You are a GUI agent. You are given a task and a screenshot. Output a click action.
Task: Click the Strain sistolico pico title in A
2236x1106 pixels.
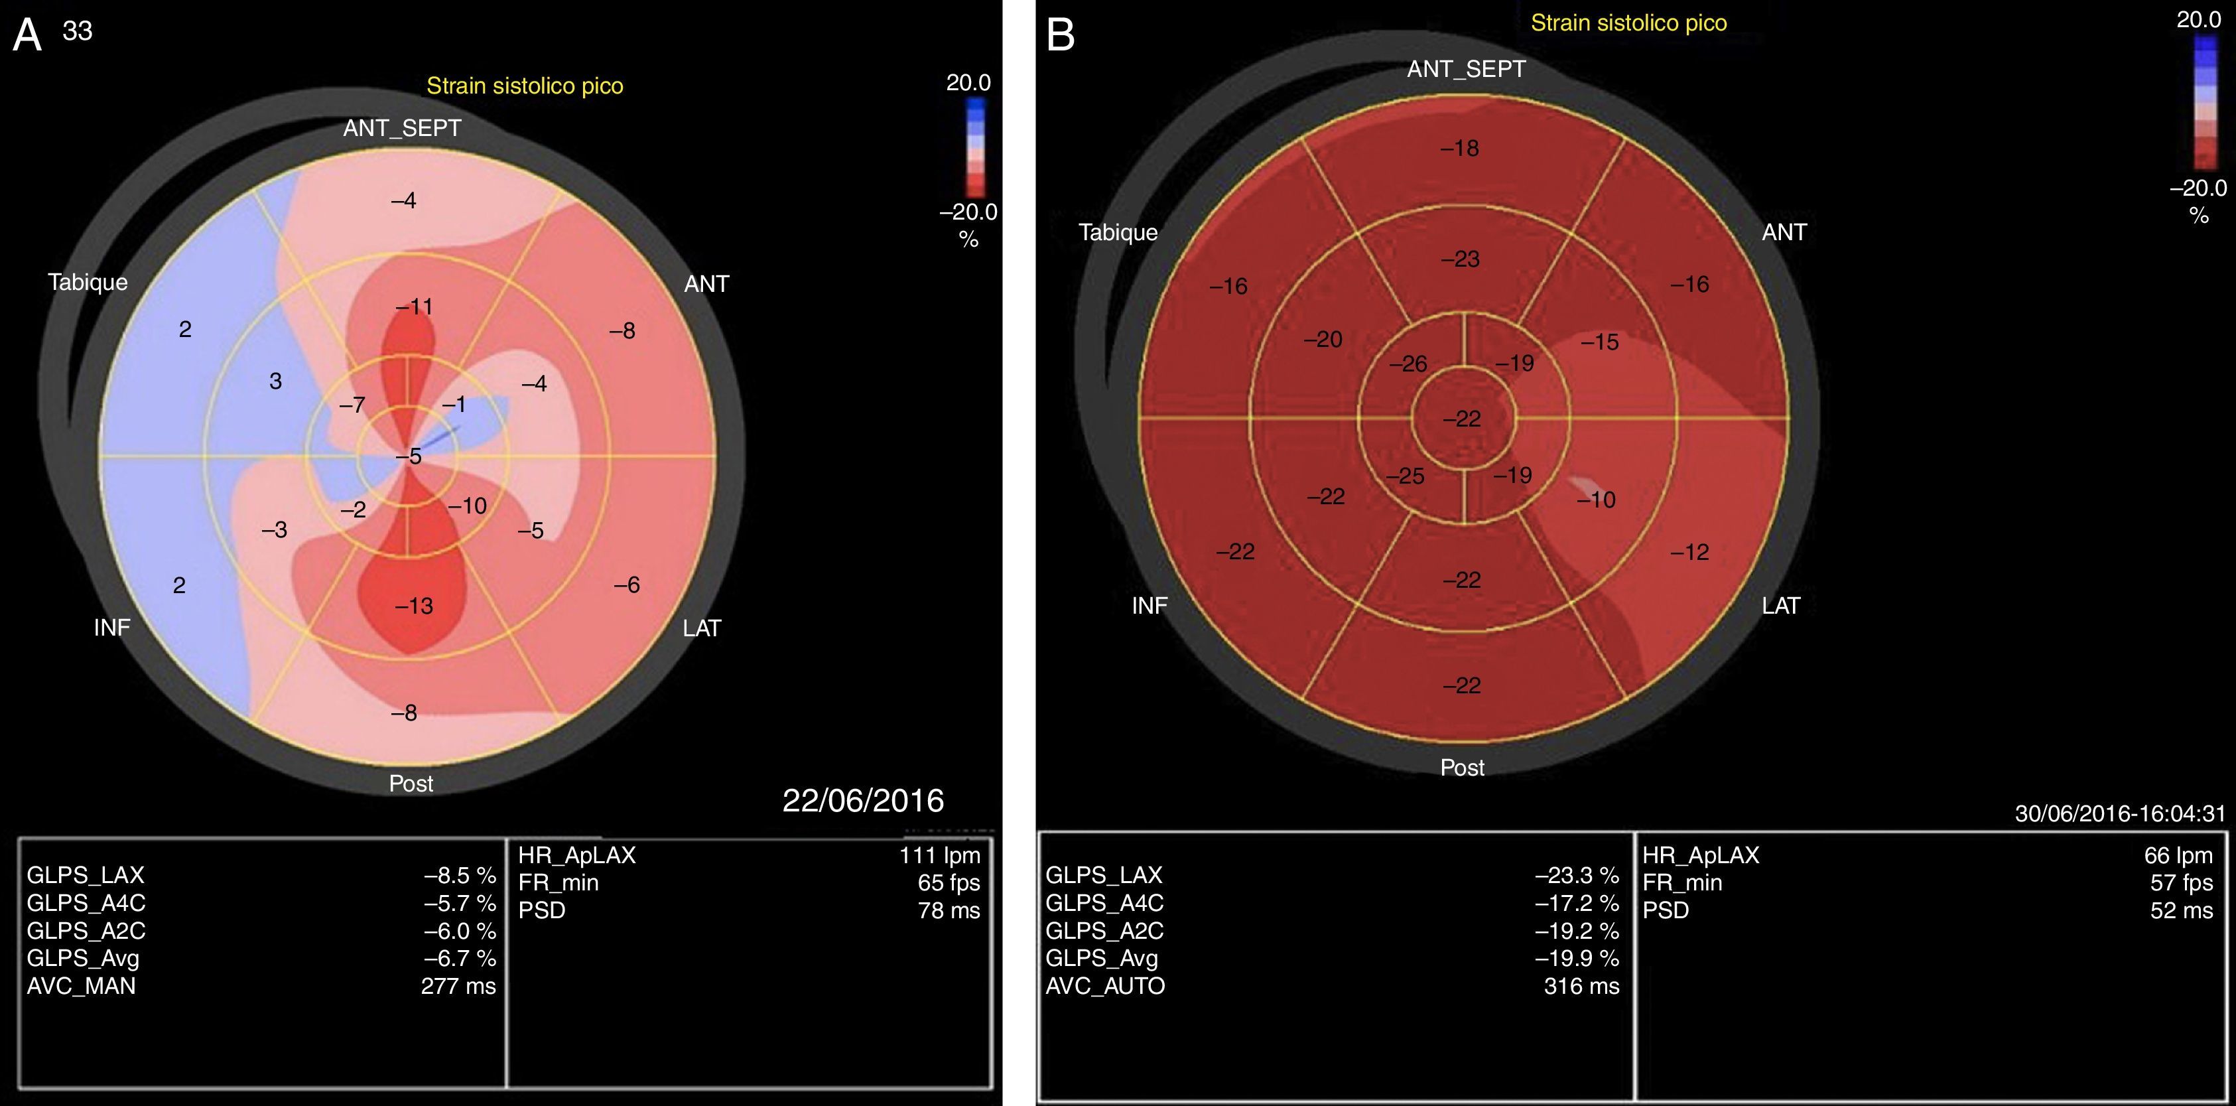[x=524, y=85]
